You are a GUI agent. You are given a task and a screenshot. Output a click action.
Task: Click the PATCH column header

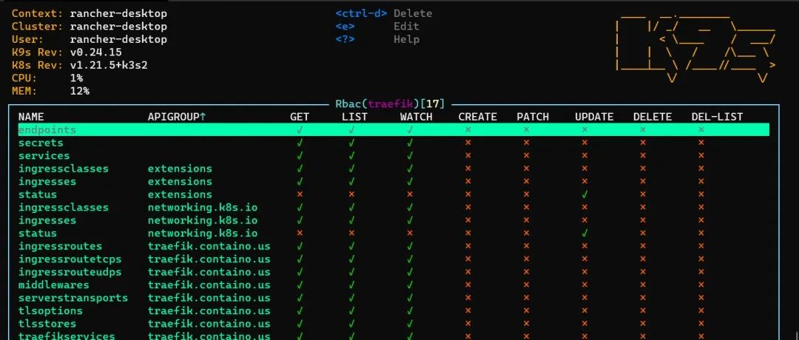(533, 117)
